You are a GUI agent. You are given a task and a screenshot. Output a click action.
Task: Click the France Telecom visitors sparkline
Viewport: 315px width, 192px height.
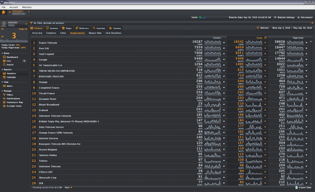click(213, 42)
